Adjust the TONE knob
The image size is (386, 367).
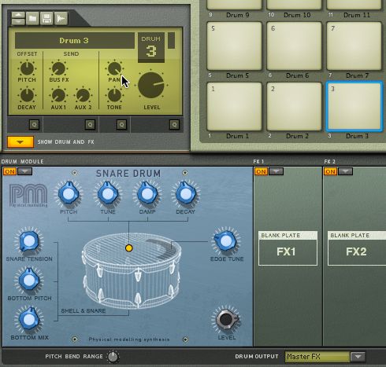coord(114,95)
